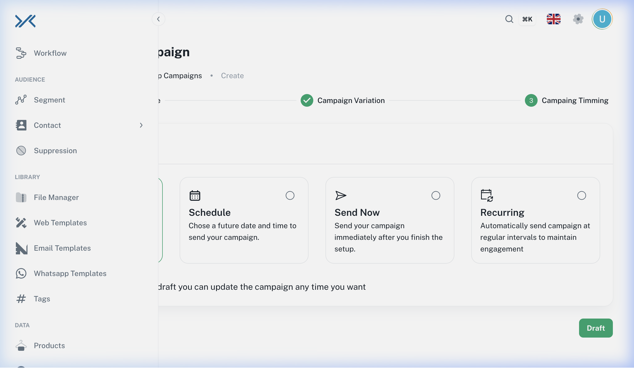This screenshot has height=383, width=634.
Task: Click the Tags hash icon
Action: click(x=21, y=299)
